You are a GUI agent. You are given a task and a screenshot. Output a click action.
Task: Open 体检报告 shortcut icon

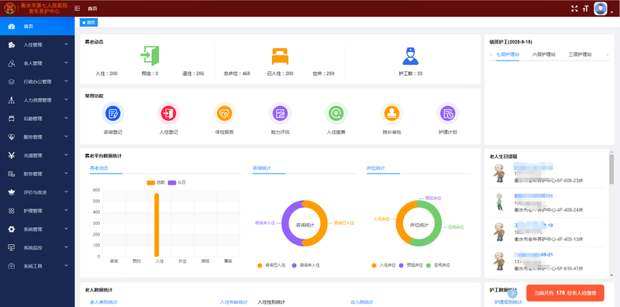(224, 113)
